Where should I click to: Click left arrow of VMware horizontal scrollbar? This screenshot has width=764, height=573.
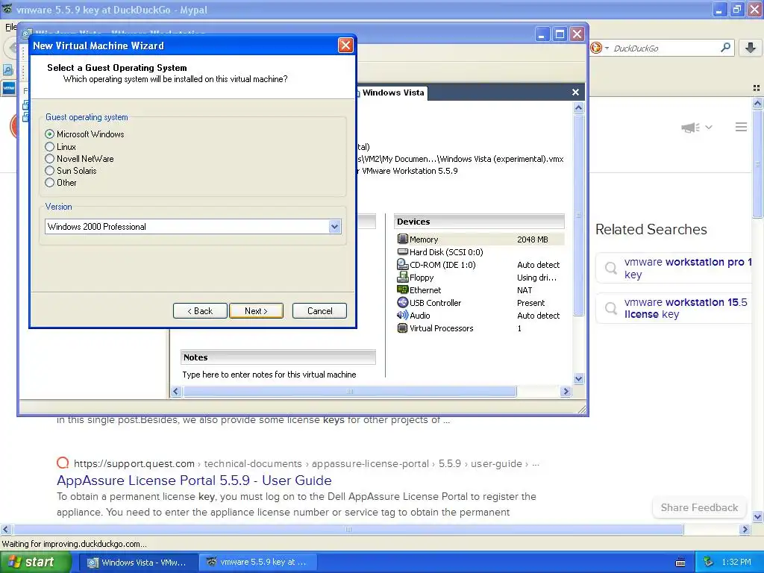click(x=176, y=391)
